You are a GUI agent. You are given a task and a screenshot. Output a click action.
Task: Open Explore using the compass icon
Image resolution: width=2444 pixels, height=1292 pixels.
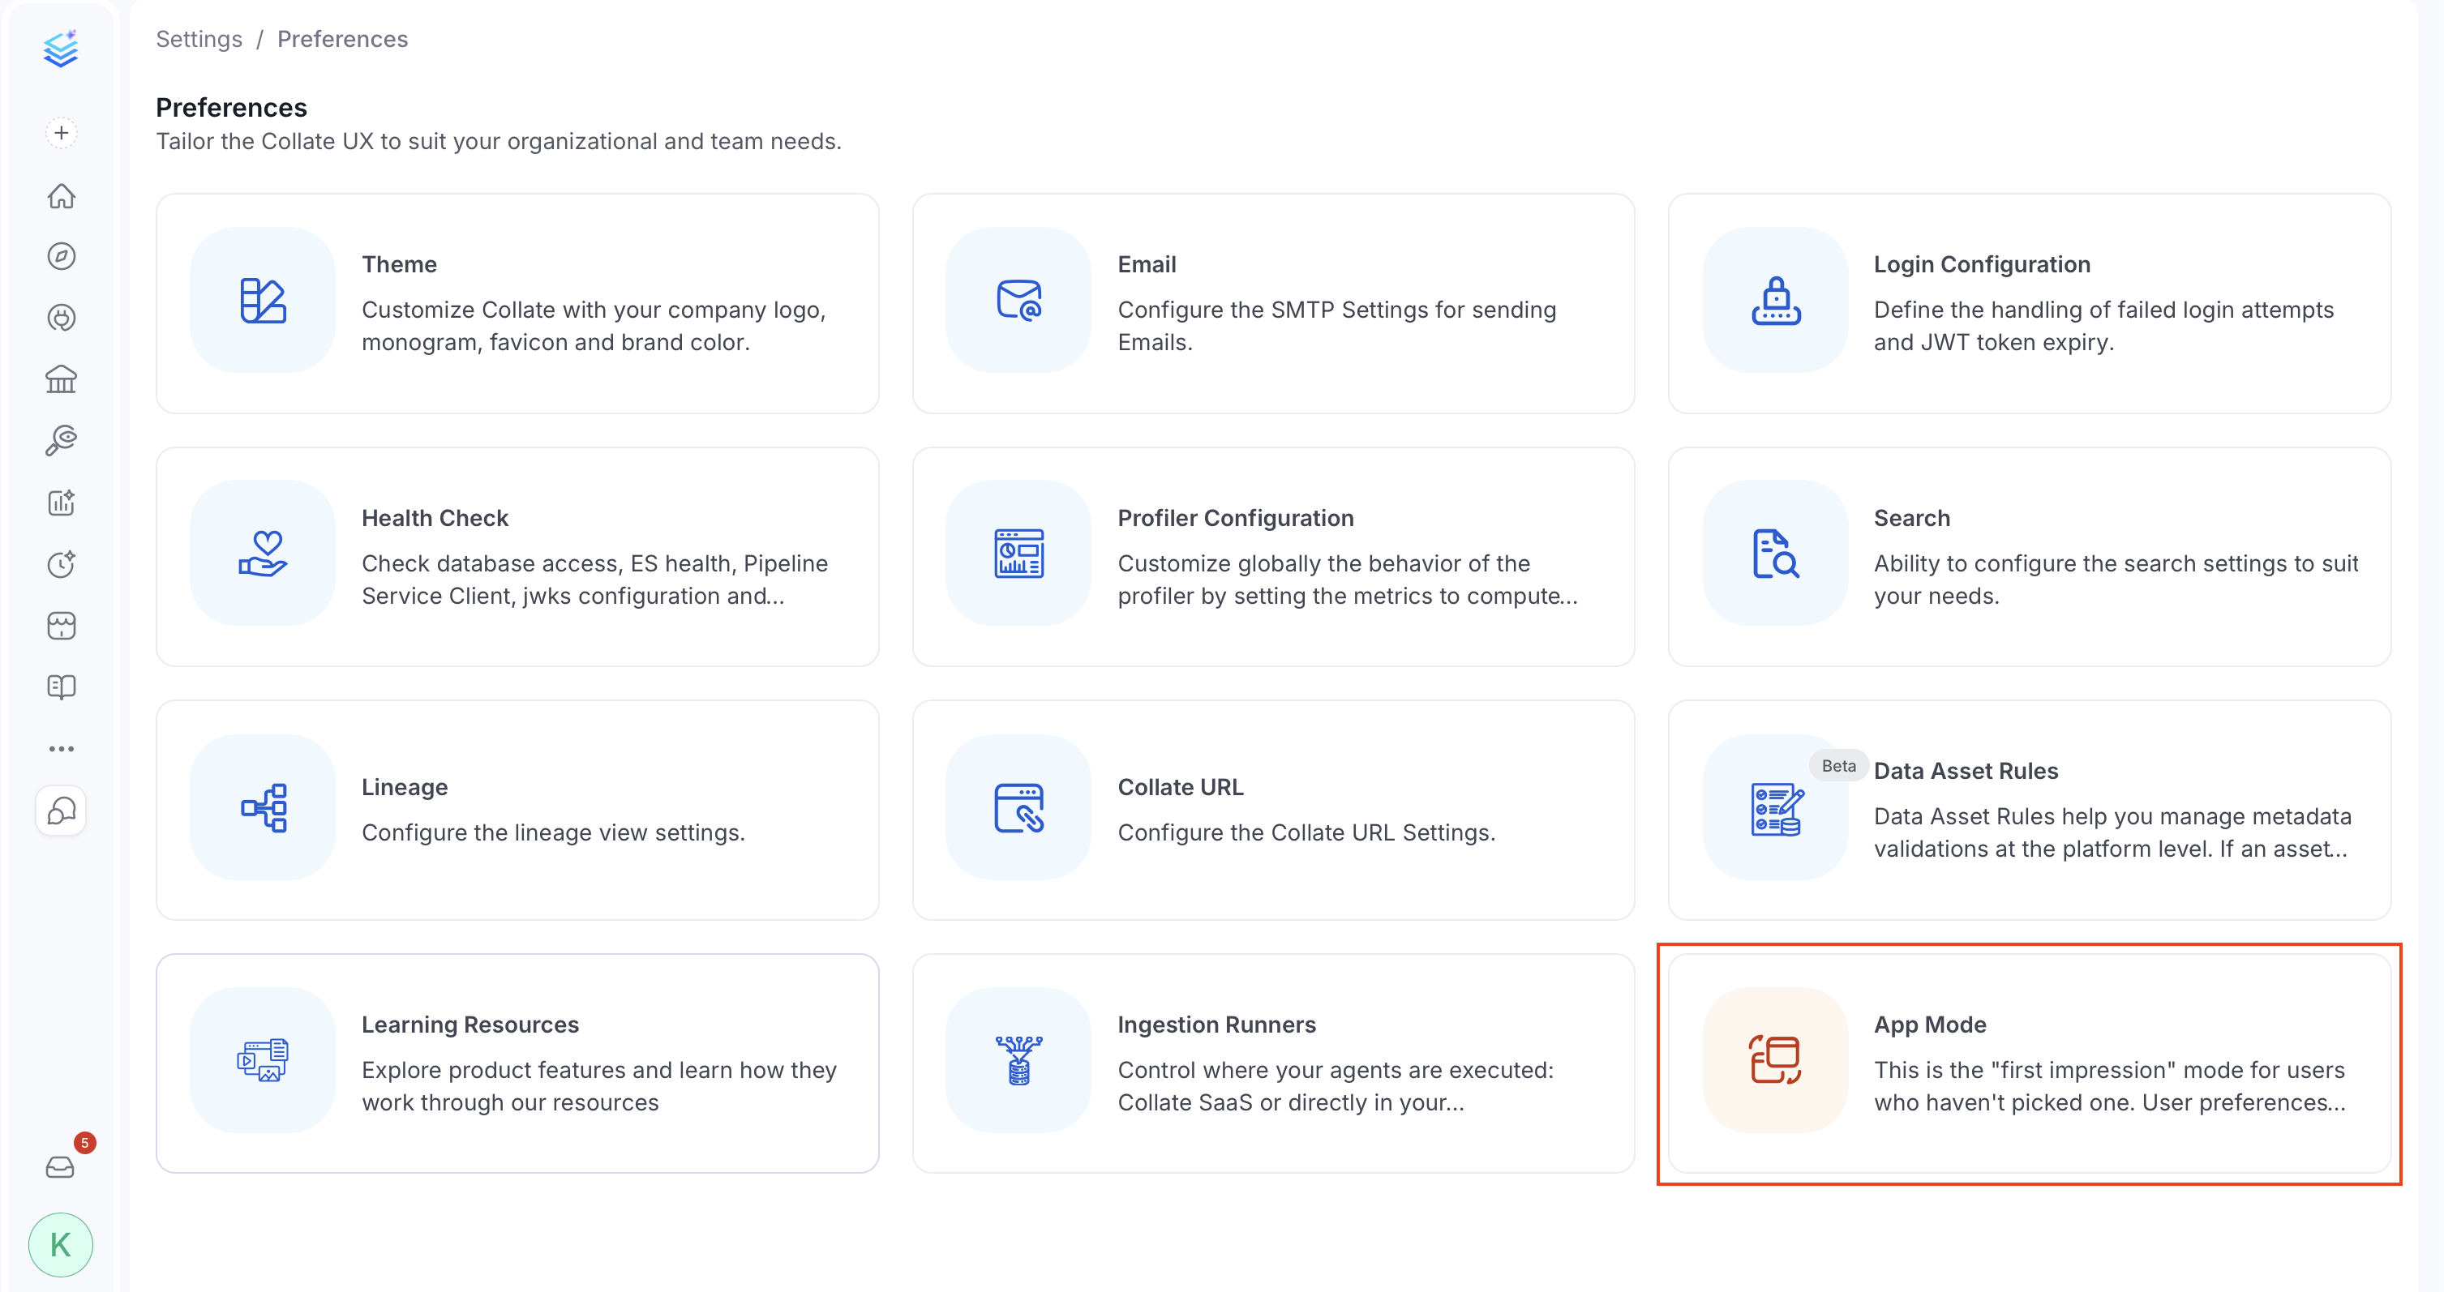point(62,256)
